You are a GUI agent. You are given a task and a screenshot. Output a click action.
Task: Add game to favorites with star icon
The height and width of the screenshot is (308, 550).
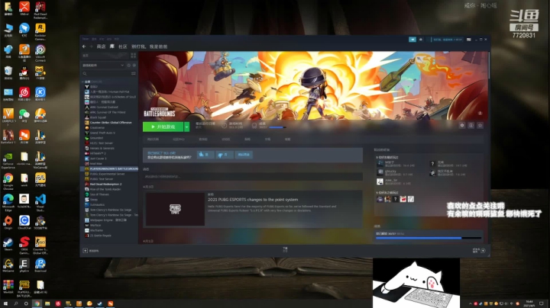480,125
